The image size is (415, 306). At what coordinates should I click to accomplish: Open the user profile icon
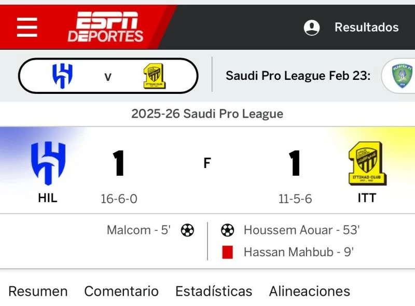click(312, 27)
